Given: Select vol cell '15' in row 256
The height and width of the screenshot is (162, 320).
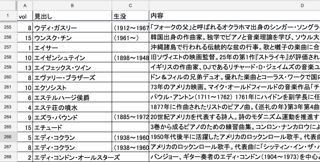Looking at the screenshot, I should click(x=25, y=37).
